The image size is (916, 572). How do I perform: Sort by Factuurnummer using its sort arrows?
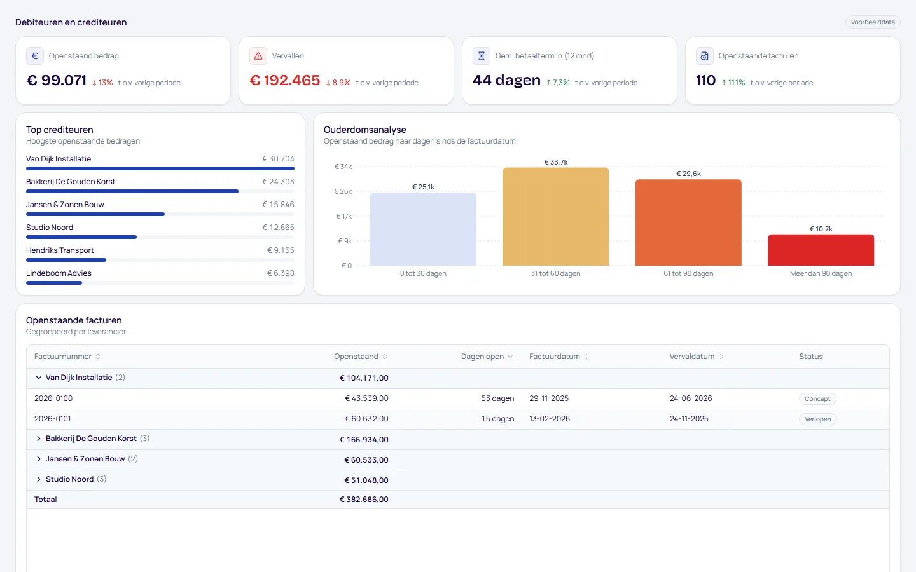[98, 357]
